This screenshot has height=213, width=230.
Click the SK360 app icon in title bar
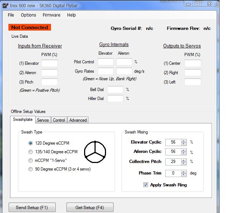(5, 6)
